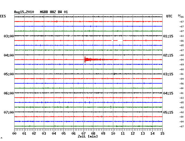Viewport: 185px width, 141px height.
Task: Click the Zeit [min] axis title
Action: (x=88, y=136)
